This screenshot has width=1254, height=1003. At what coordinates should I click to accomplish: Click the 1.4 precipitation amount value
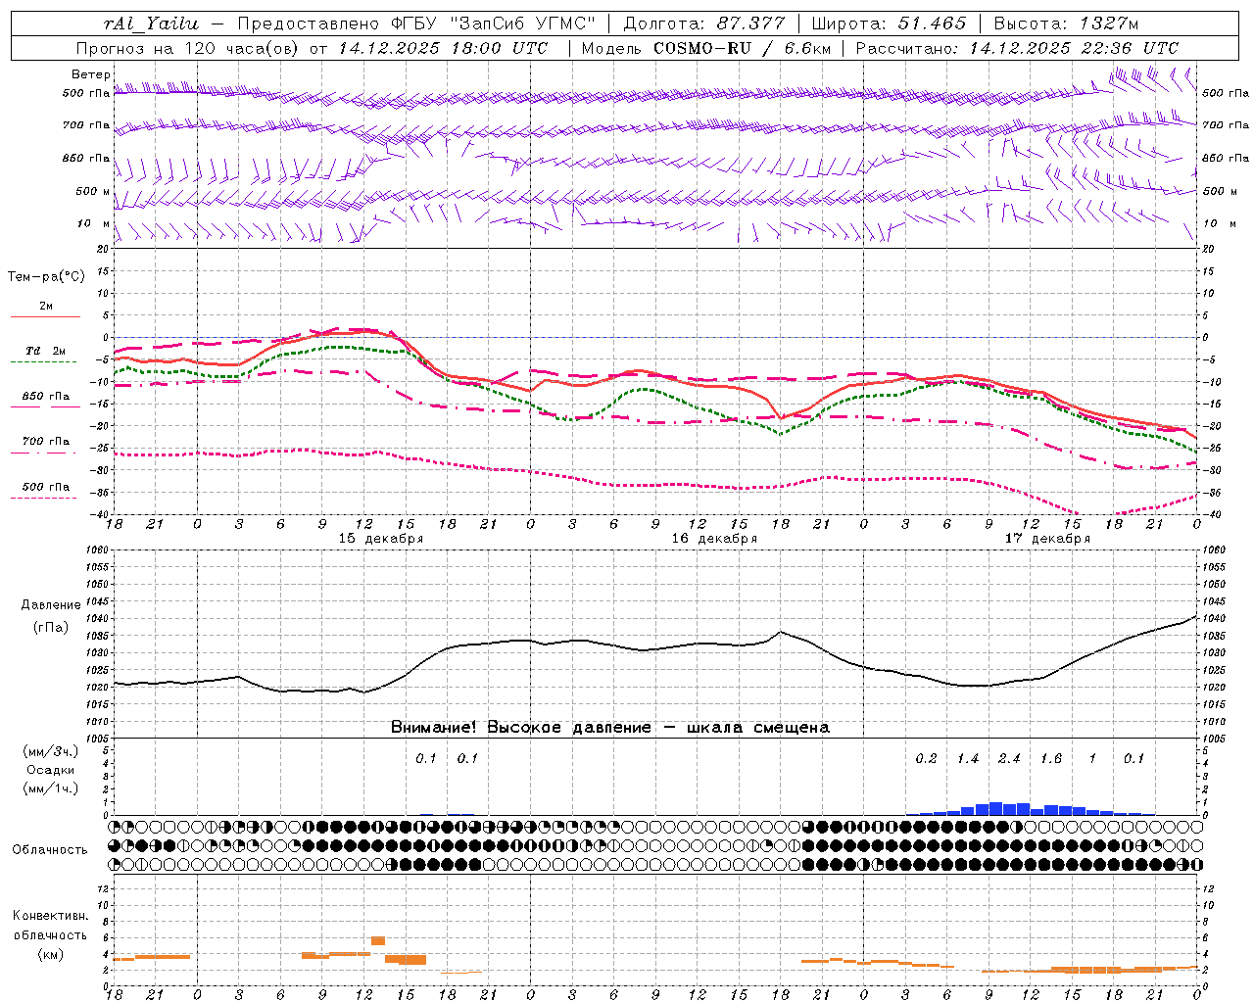click(968, 759)
